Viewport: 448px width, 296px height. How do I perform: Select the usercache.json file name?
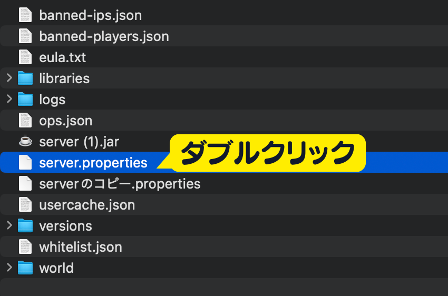tap(87, 205)
